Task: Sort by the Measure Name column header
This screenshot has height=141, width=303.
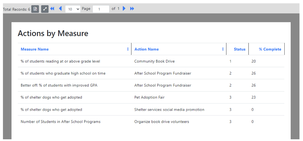Action: pyautogui.click(x=35, y=49)
